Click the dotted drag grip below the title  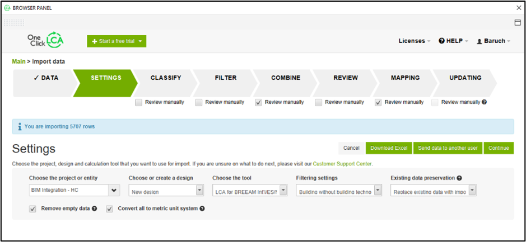tap(14, 22)
